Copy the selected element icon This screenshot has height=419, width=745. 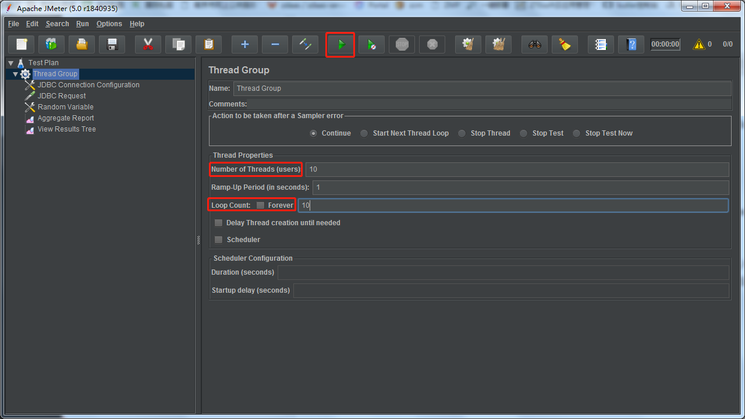(x=178, y=44)
